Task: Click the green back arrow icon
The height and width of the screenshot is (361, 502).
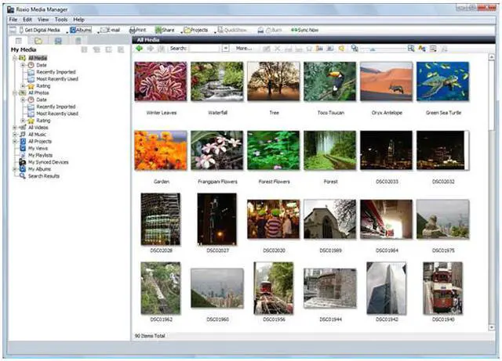Action: (x=140, y=48)
